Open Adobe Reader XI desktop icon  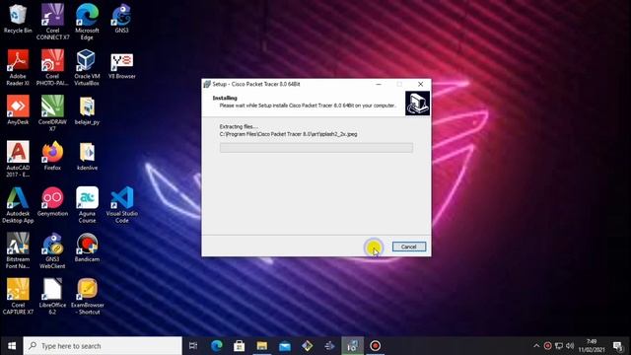pos(18,68)
